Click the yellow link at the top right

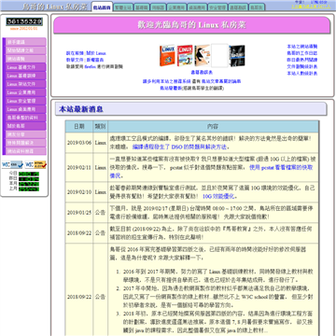click(x=311, y=6)
